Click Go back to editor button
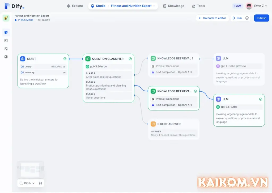Viewport: 272px width, 193px height. [212, 18]
